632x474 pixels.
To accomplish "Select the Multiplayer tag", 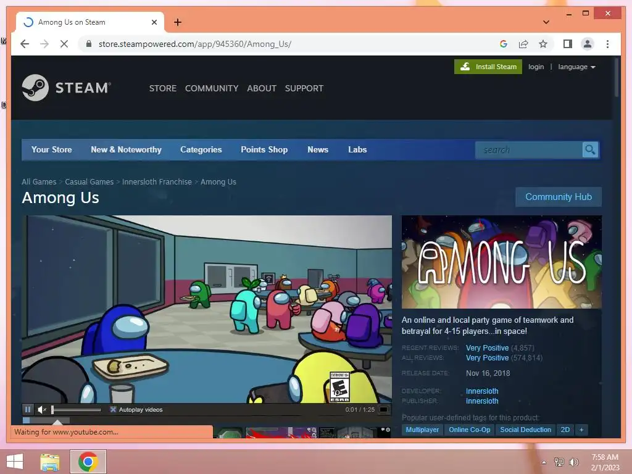I will tap(422, 430).
